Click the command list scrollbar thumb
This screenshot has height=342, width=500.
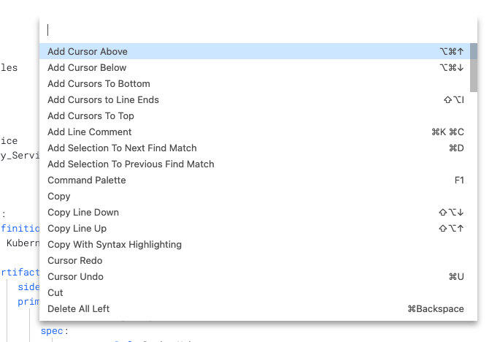pyautogui.click(x=474, y=67)
